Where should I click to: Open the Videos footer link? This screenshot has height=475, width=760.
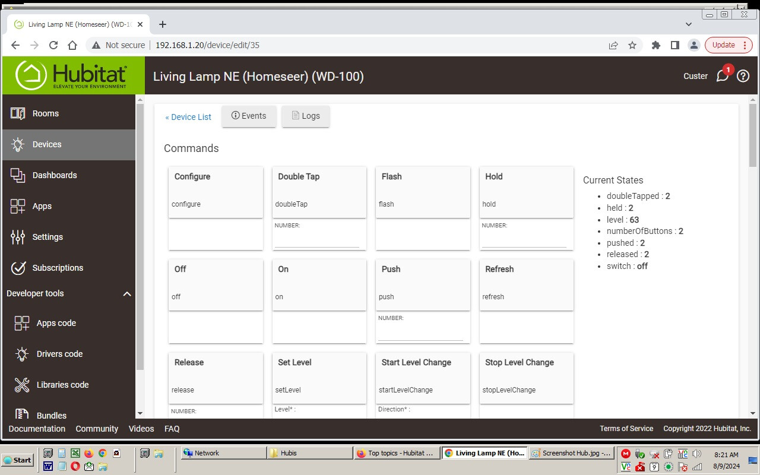[141, 429]
